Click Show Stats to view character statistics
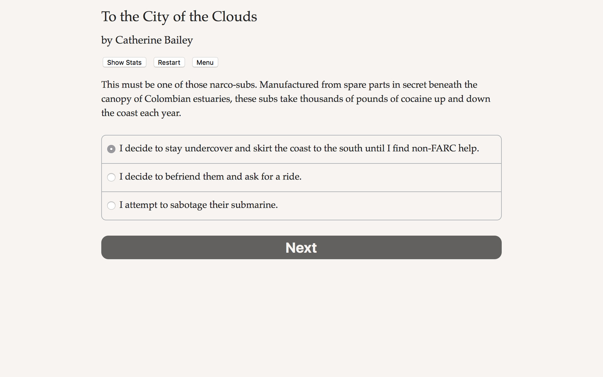 coord(124,62)
